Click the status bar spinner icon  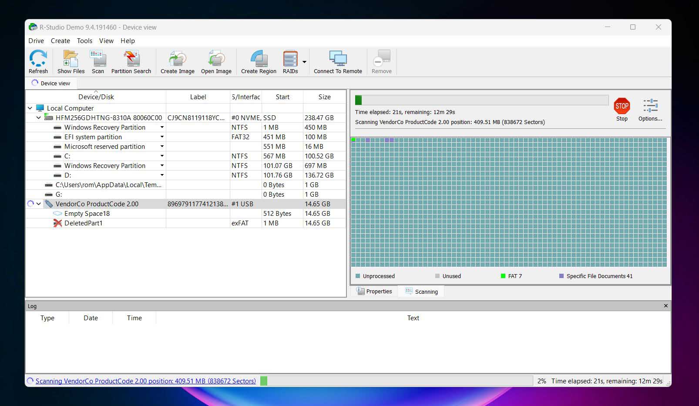[x=30, y=381]
